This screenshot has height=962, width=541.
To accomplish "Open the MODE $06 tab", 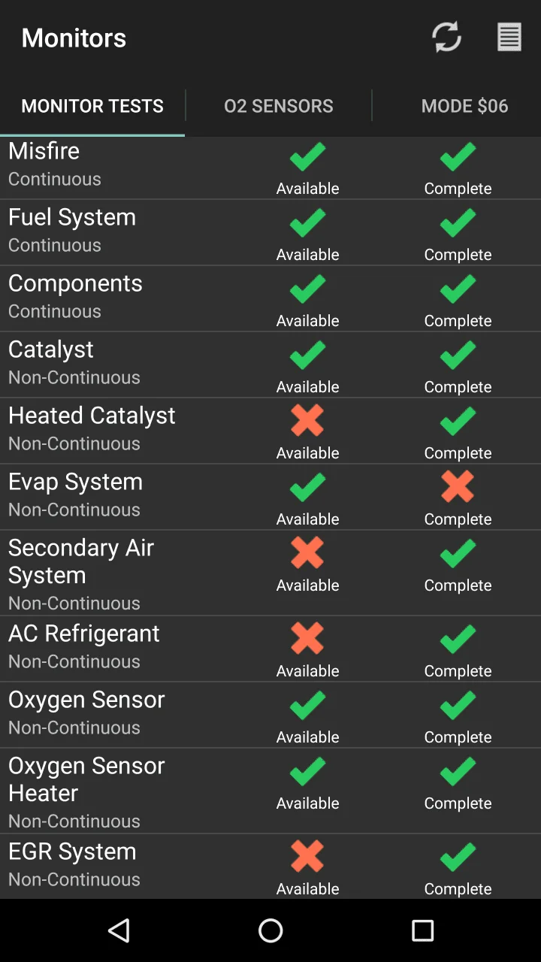I will (464, 106).
